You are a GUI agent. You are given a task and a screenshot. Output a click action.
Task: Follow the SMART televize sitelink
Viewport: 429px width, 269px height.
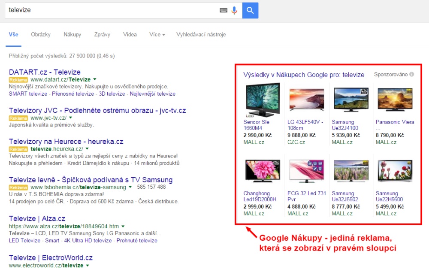coord(28,94)
